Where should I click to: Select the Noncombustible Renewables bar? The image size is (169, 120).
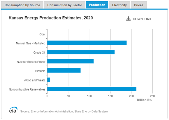click(92, 89)
